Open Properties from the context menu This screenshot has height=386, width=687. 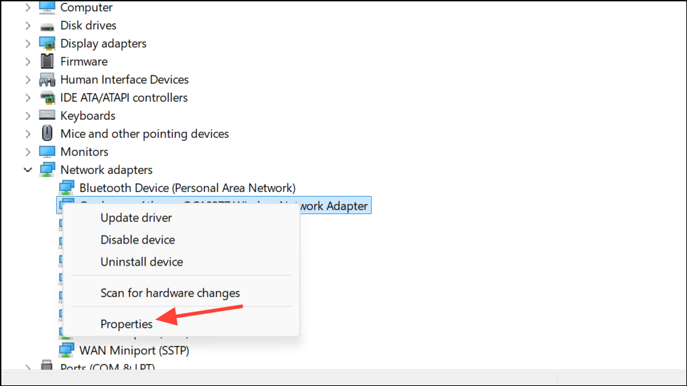coord(127,324)
